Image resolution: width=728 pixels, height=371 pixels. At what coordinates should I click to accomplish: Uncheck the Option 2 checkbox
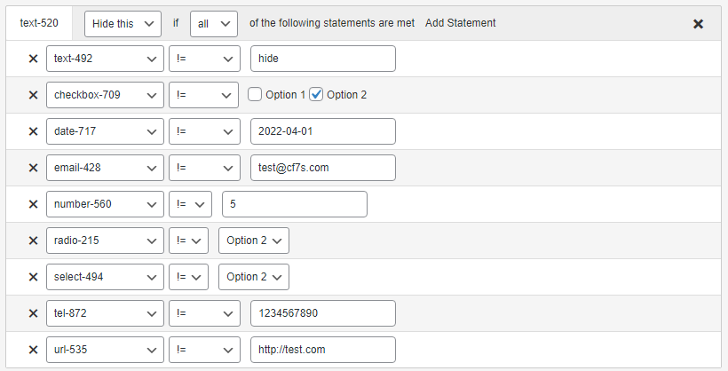click(316, 95)
